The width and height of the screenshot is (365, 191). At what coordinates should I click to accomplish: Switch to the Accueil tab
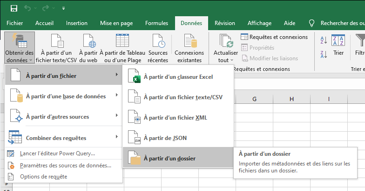[44, 23]
